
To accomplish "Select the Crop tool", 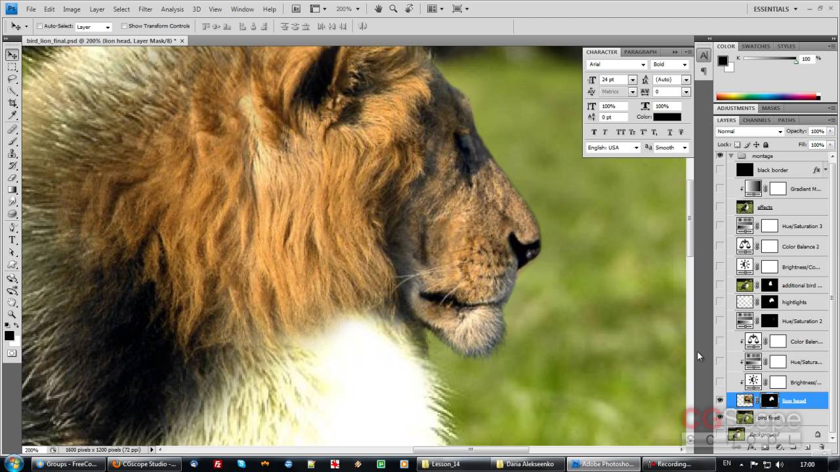I will coord(12,104).
